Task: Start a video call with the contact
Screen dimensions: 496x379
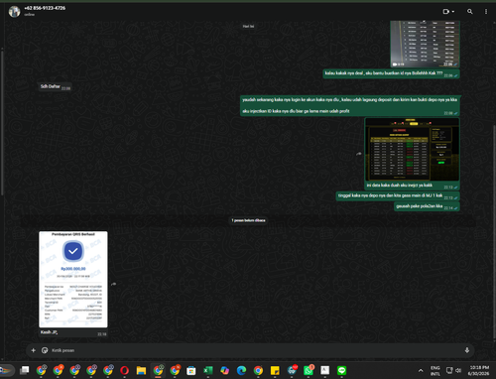Action: click(x=446, y=12)
